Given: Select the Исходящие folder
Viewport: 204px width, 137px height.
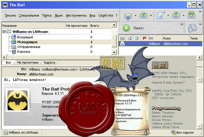Looking at the screenshot, I should 28,42.
